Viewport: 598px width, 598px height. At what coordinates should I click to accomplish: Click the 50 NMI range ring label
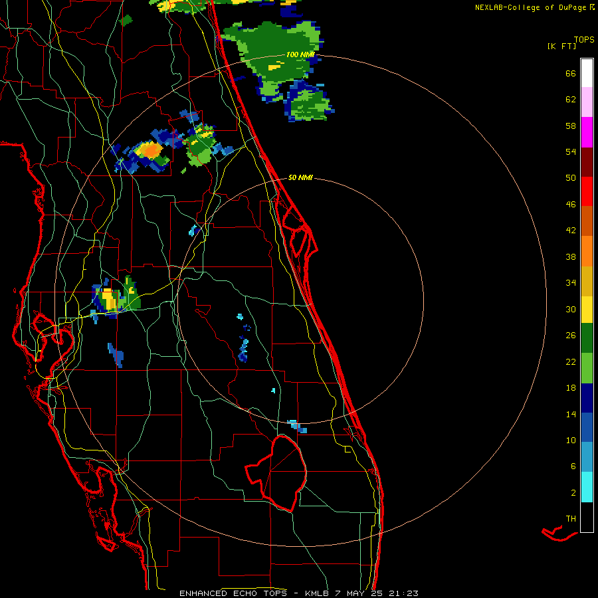(x=300, y=177)
